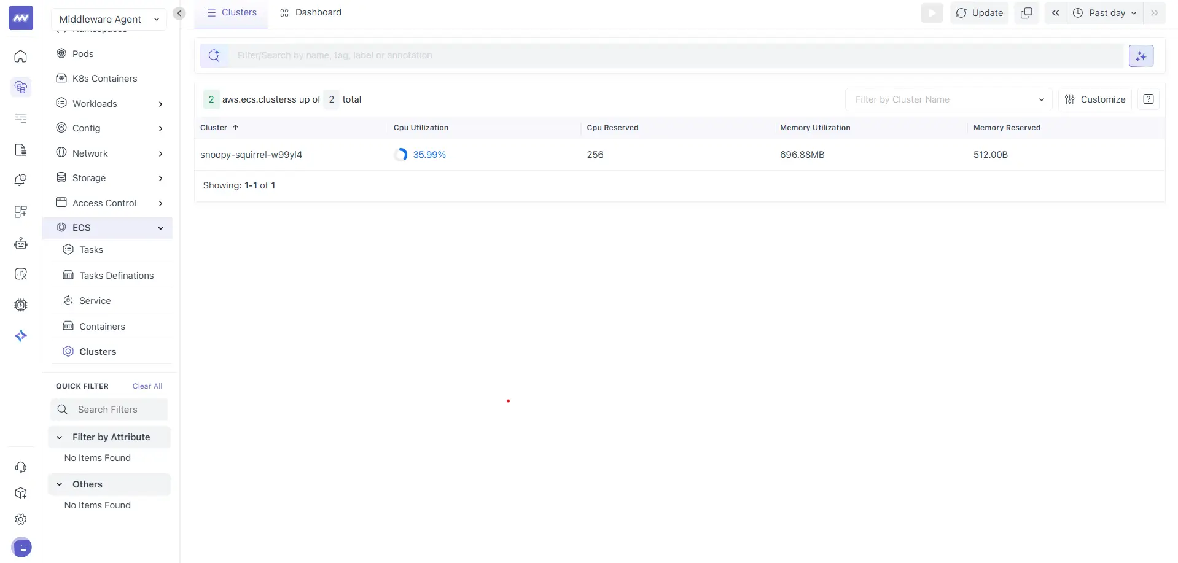
Task: Select Tasks Definations under ECS
Action: (x=115, y=275)
